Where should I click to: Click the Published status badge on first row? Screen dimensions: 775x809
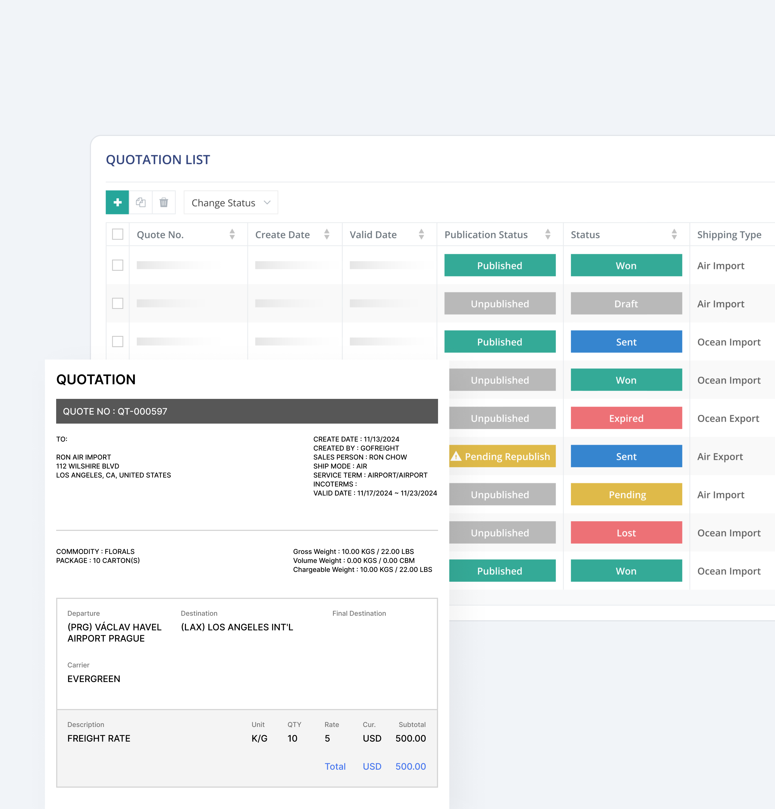click(500, 265)
